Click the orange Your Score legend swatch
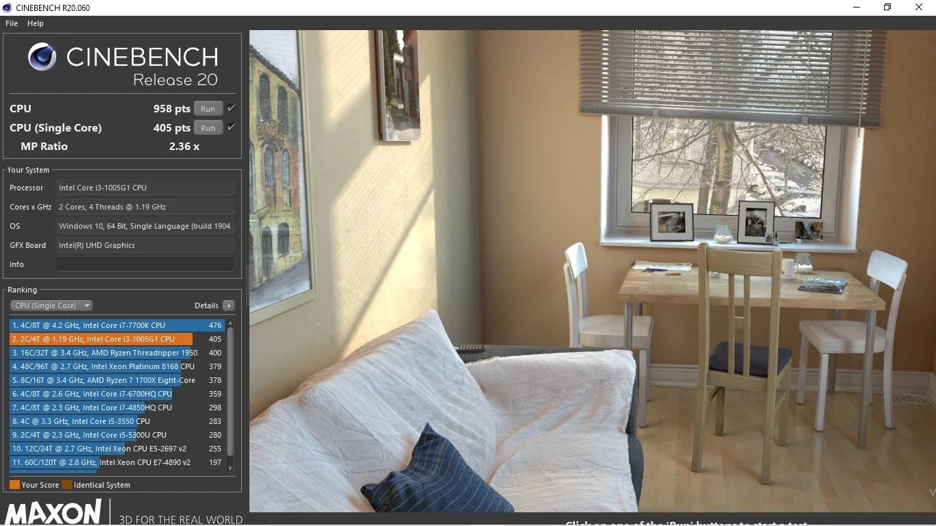936x526 pixels. coord(14,485)
